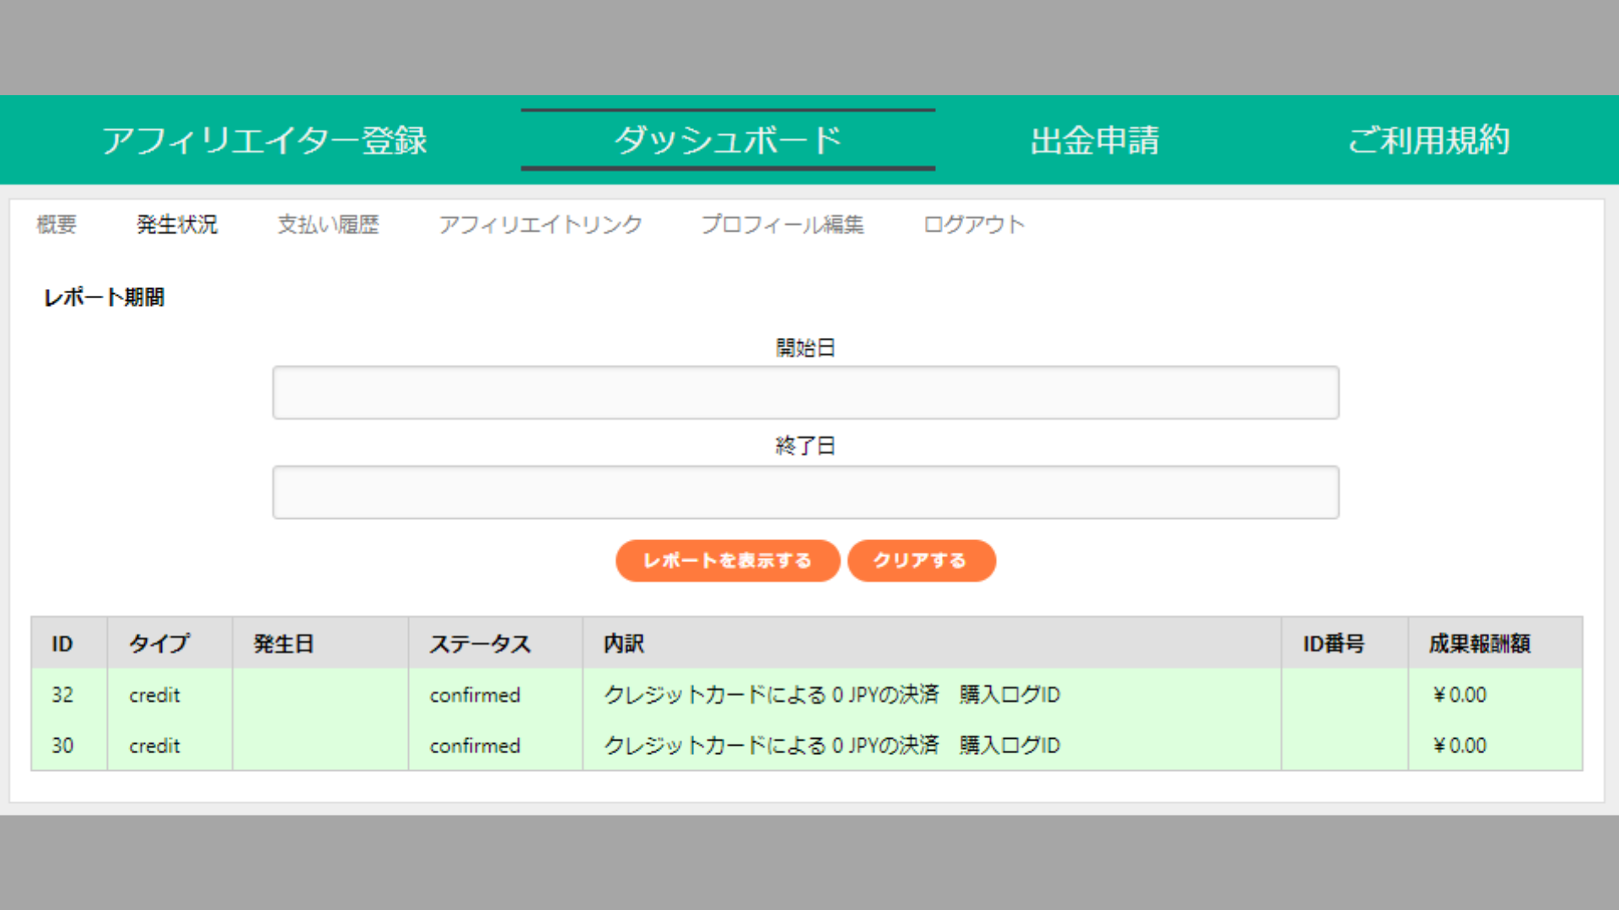Click the ログアウト link
This screenshot has height=910, width=1619.
[x=974, y=224]
